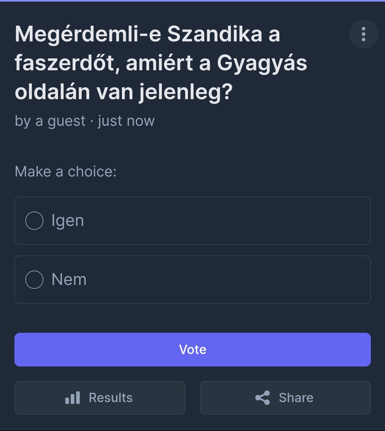Share this poll
The height and width of the screenshot is (431, 385).
(285, 398)
